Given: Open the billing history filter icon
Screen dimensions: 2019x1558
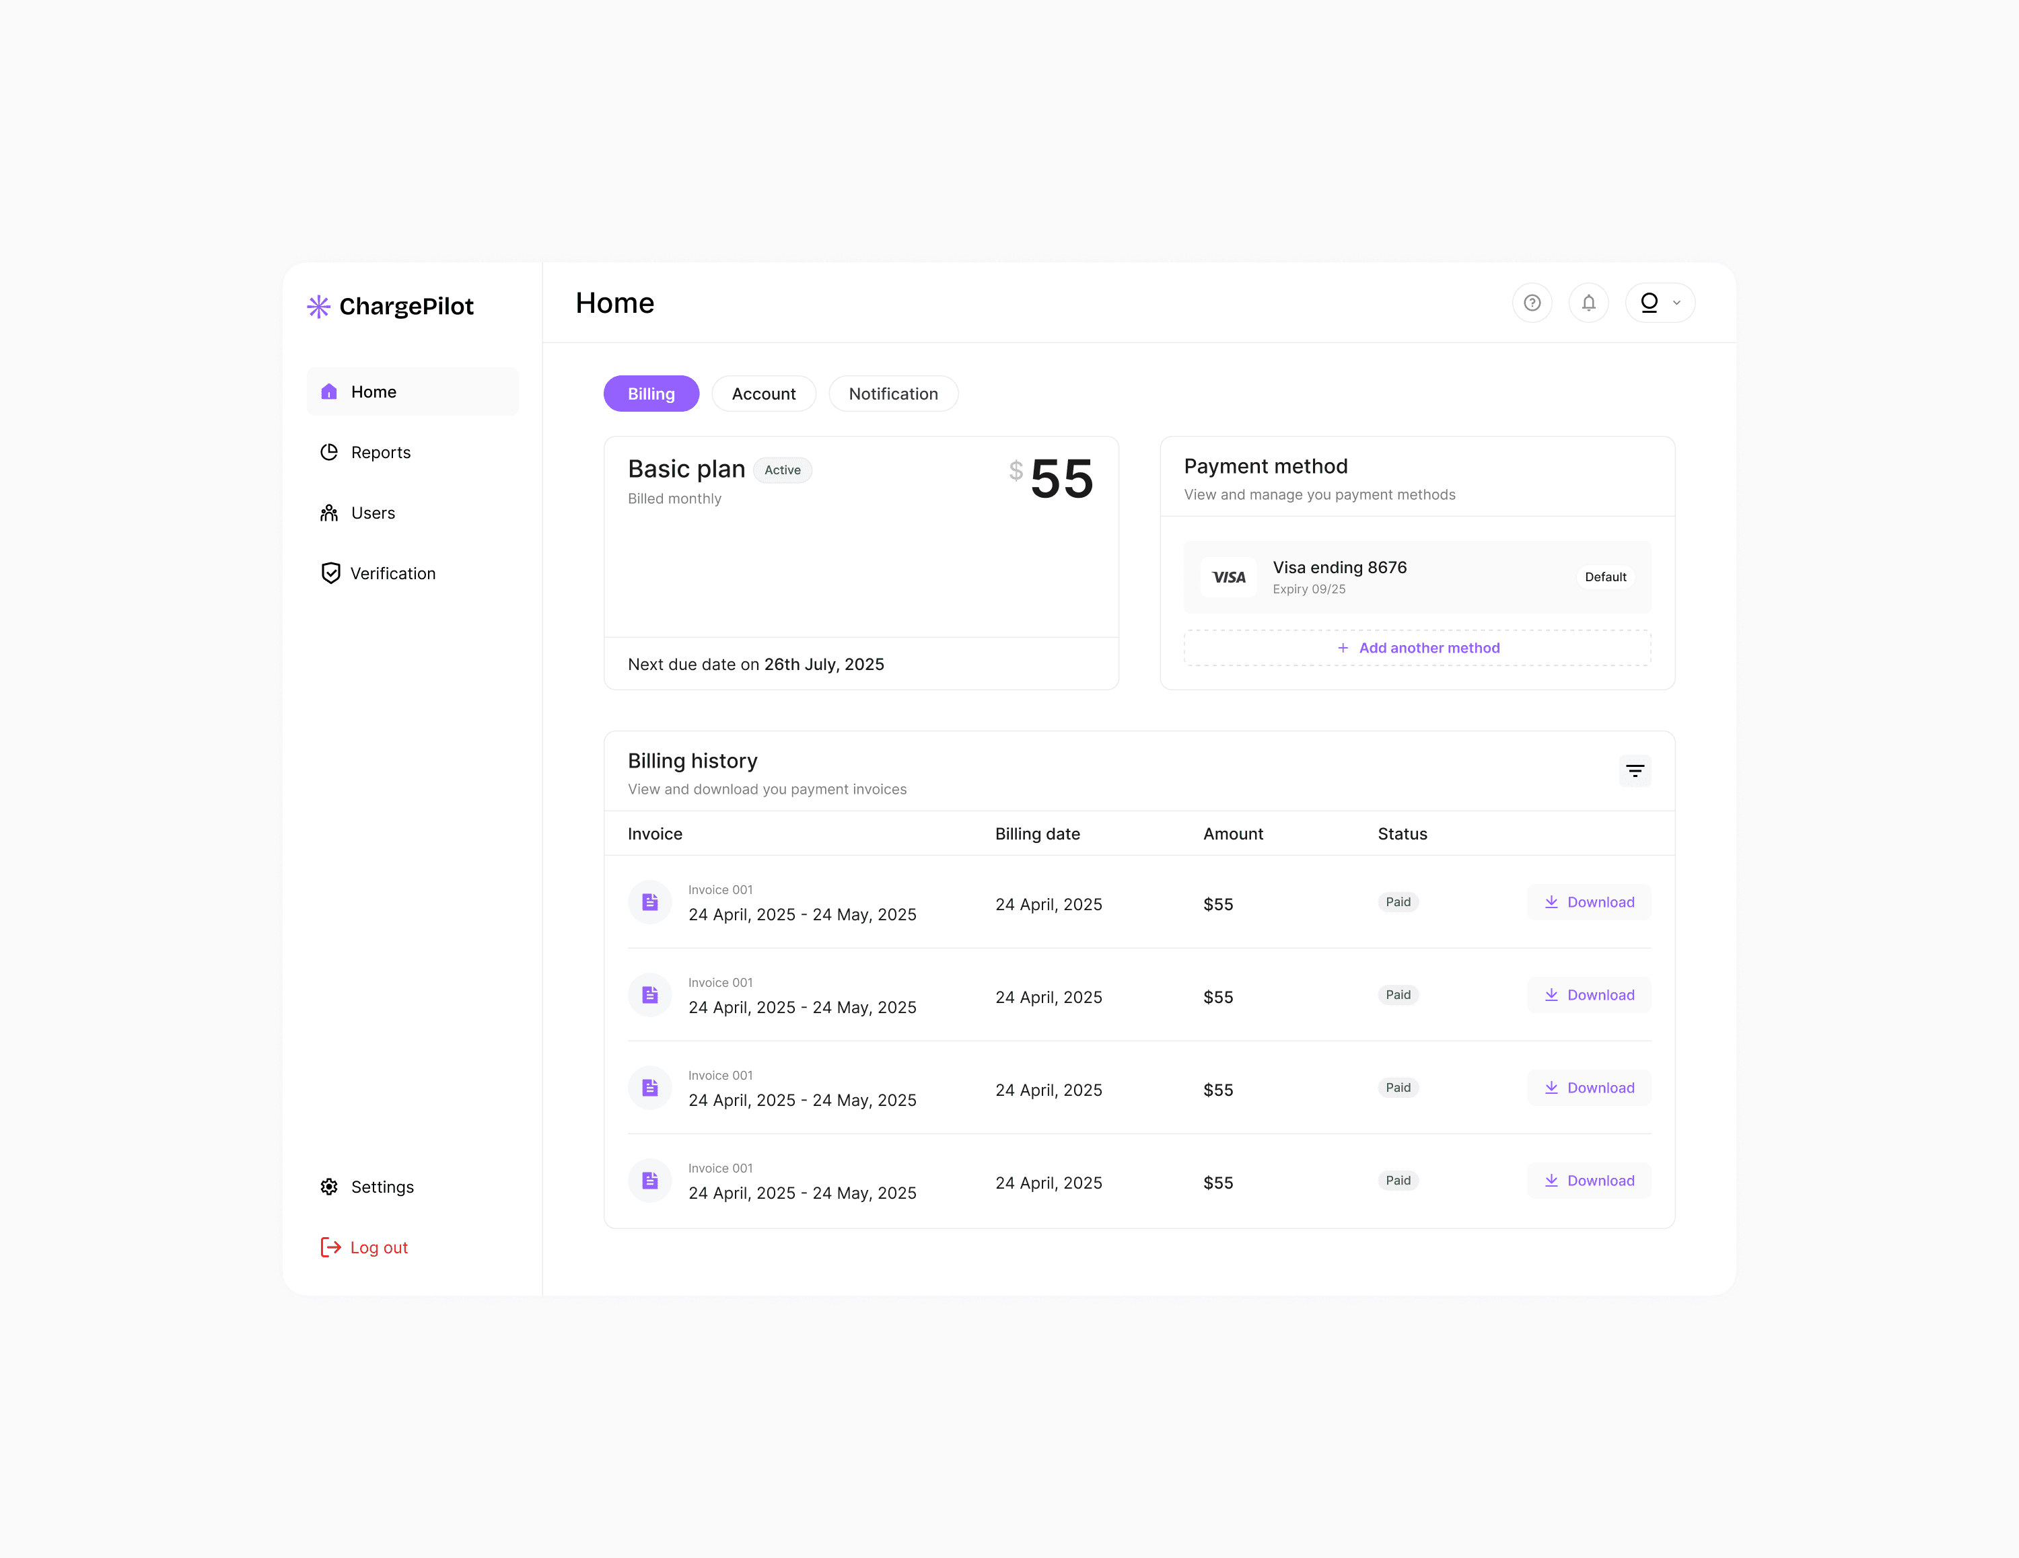Looking at the screenshot, I should coord(1635,771).
